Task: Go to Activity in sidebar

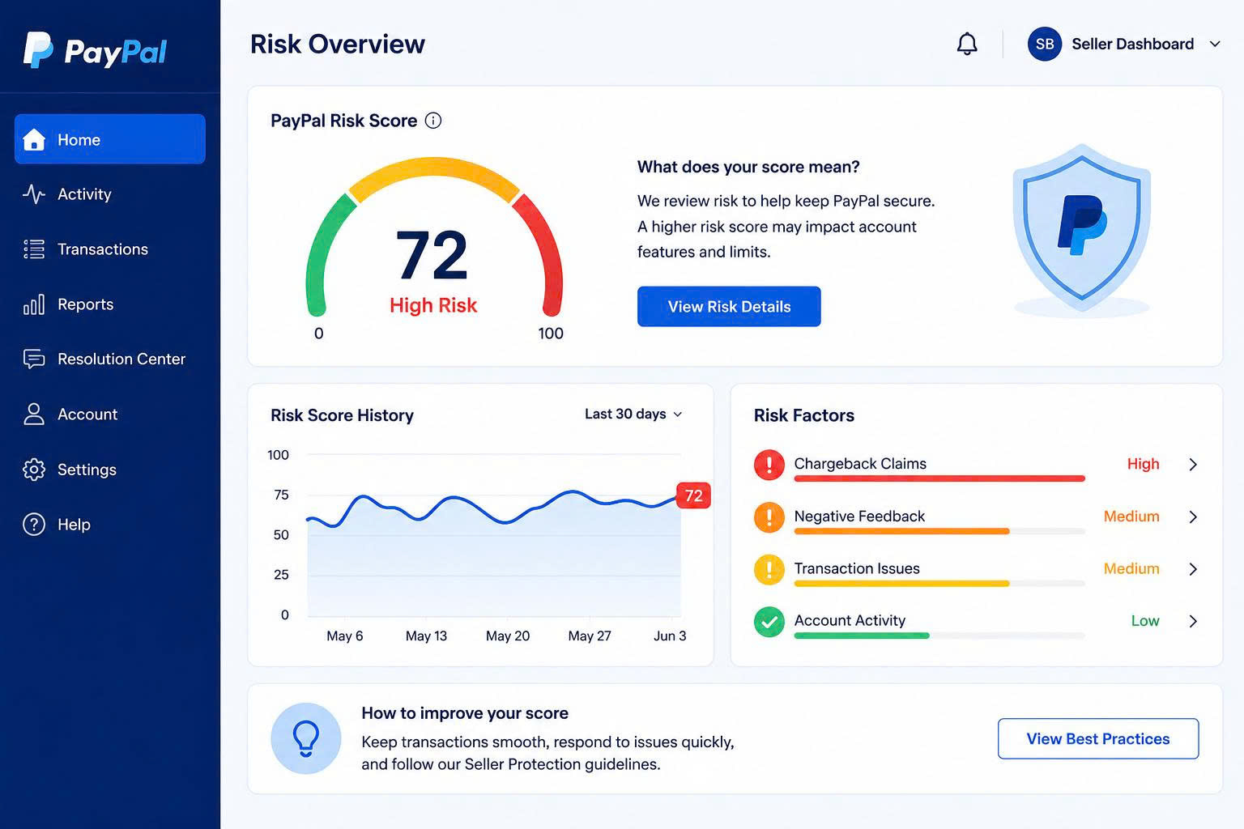Action: [84, 194]
